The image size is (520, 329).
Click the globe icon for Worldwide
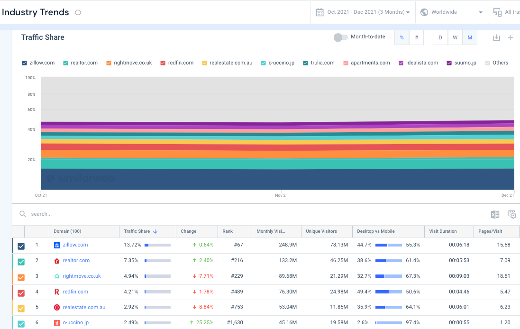pos(424,12)
